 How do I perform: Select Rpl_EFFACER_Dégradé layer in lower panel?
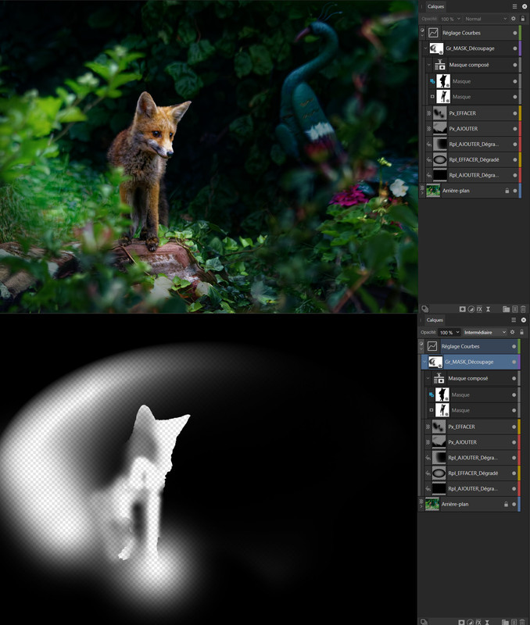point(469,473)
